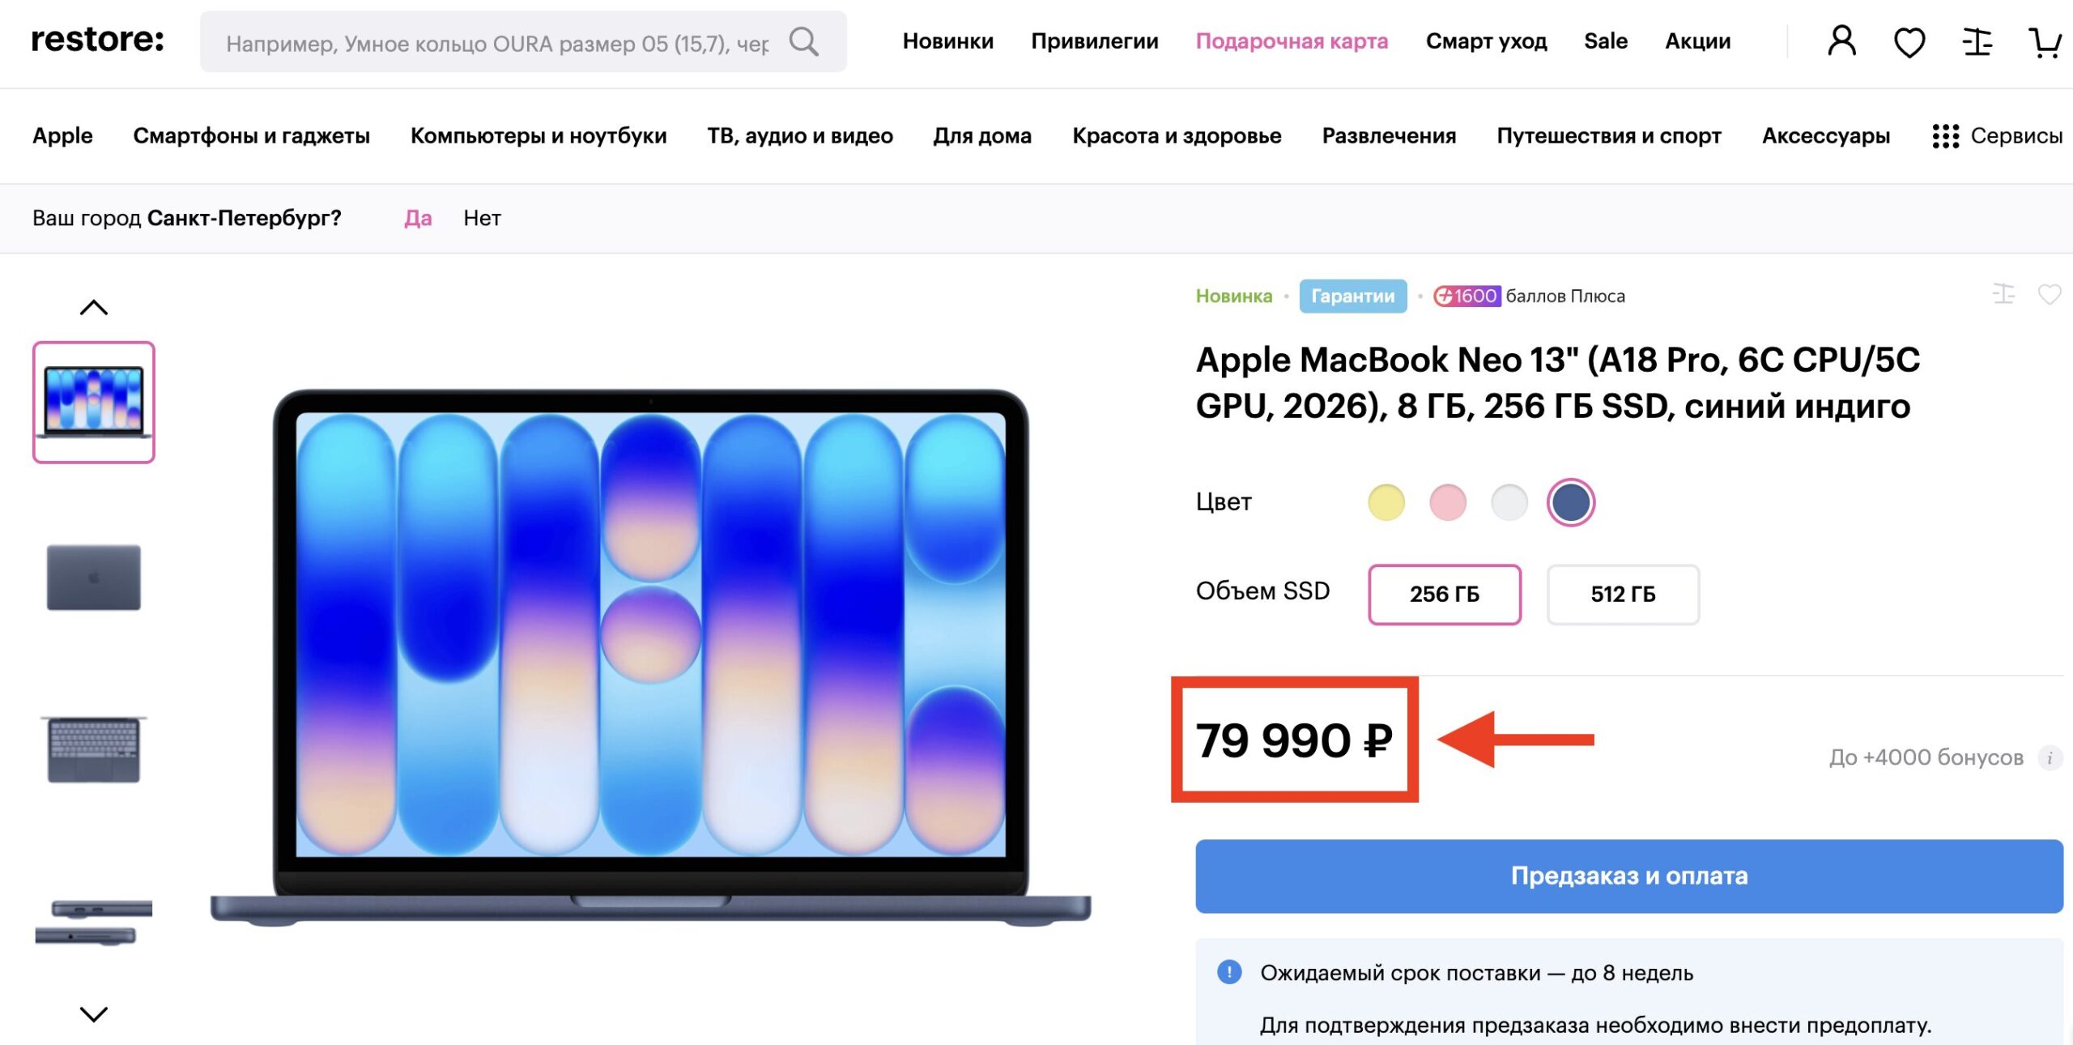Toggle the product favorite heart icon
Image resolution: width=2073 pixels, height=1045 pixels.
pyautogui.click(x=2050, y=295)
